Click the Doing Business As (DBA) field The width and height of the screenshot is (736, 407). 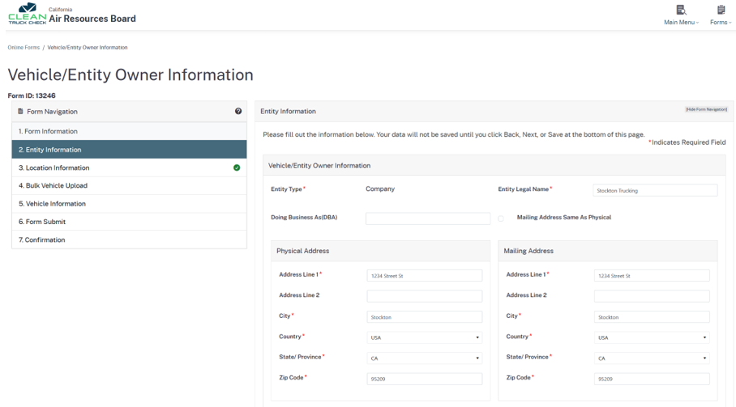428,218
